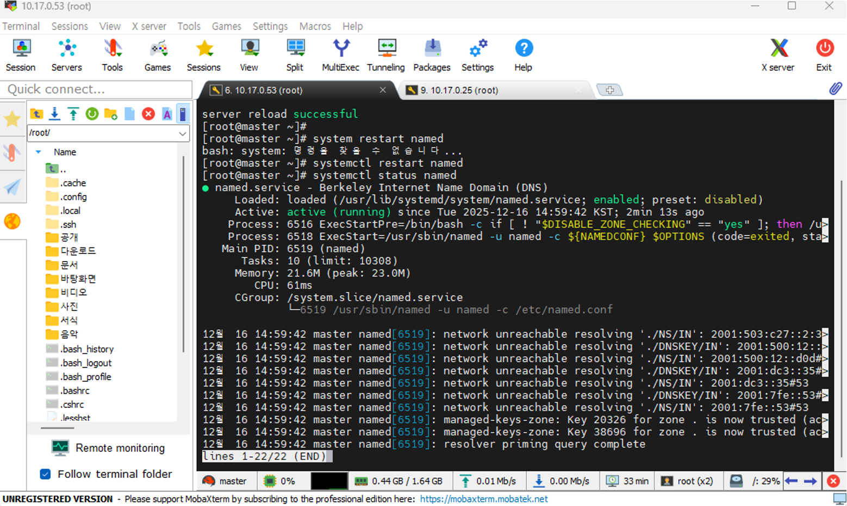Click in the Quick connect field
The width and height of the screenshot is (847, 506).
pos(96,90)
